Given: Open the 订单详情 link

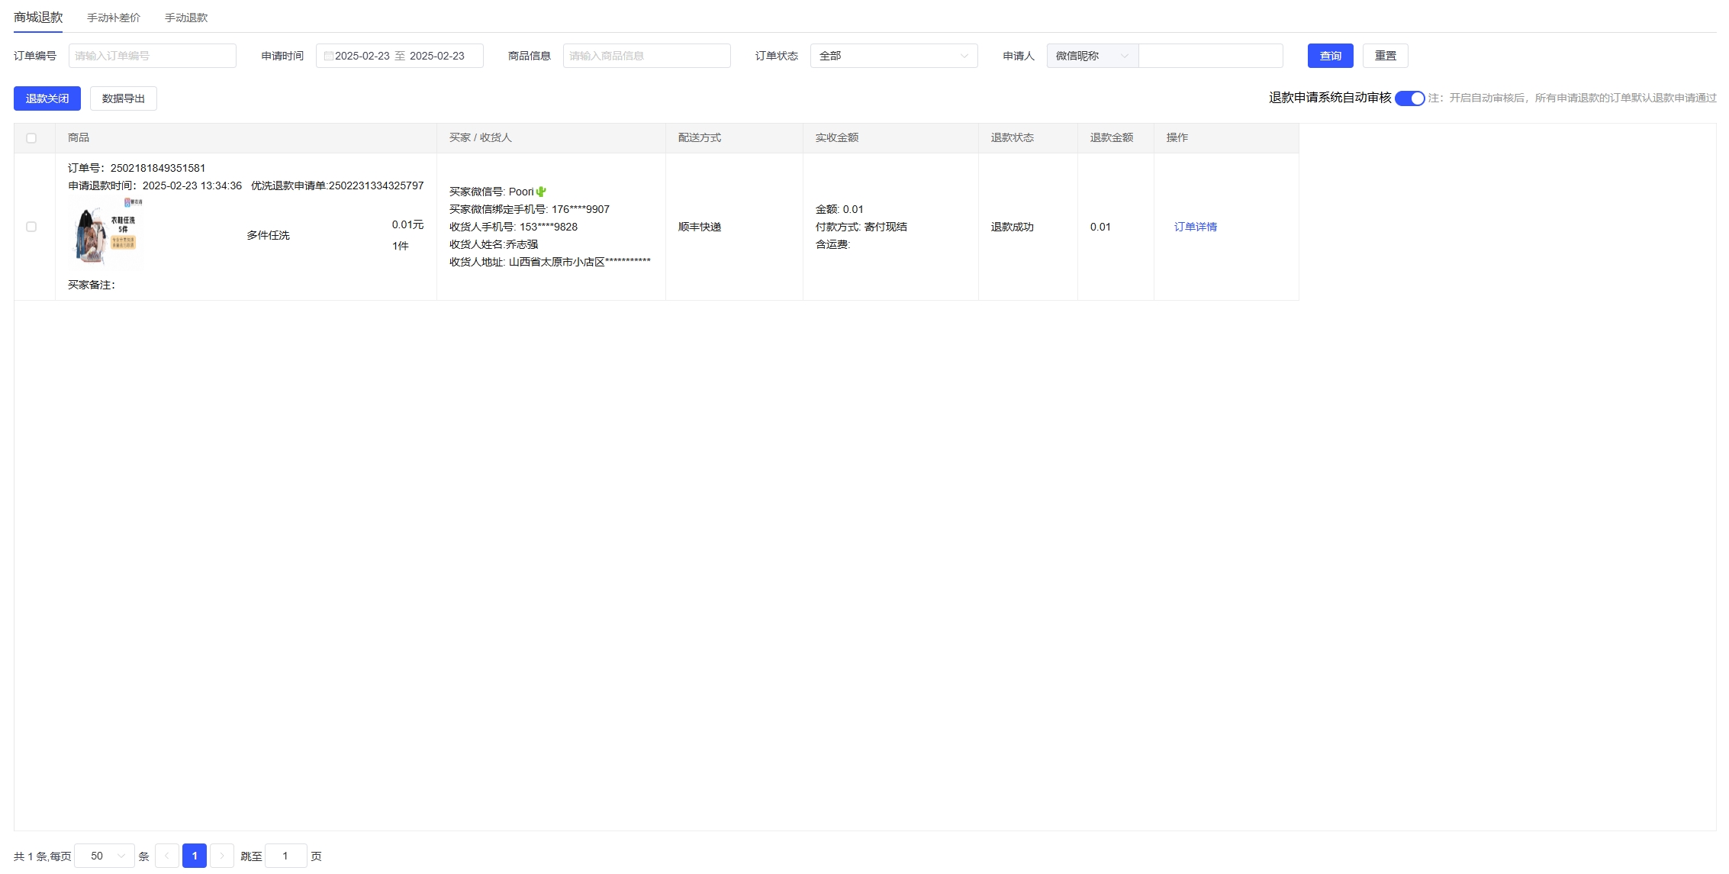Looking at the screenshot, I should click(x=1195, y=227).
